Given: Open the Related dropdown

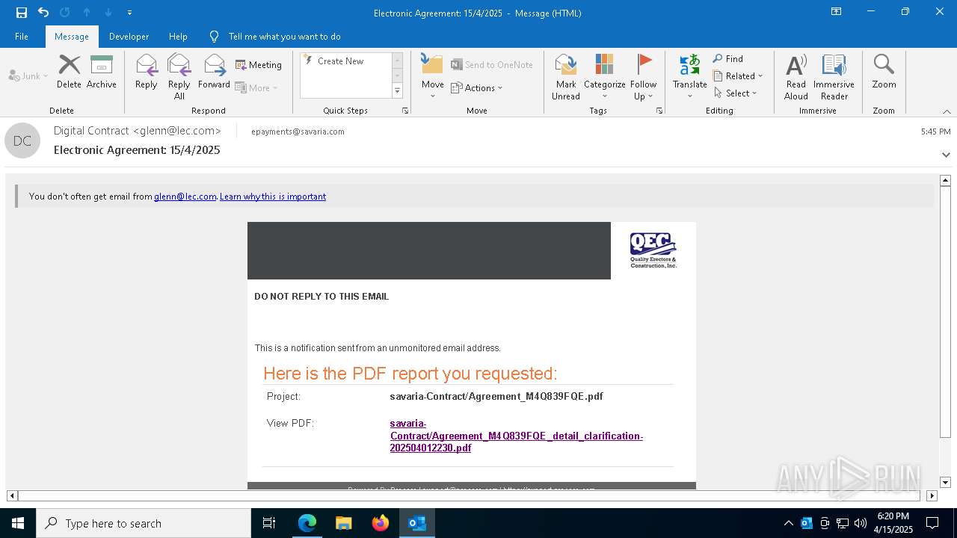Looking at the screenshot, I should [738, 76].
